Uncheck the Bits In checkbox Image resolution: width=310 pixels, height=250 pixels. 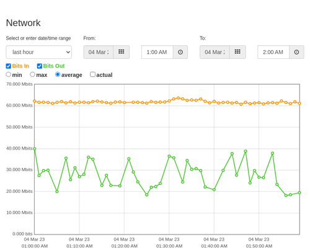[x=9, y=66]
